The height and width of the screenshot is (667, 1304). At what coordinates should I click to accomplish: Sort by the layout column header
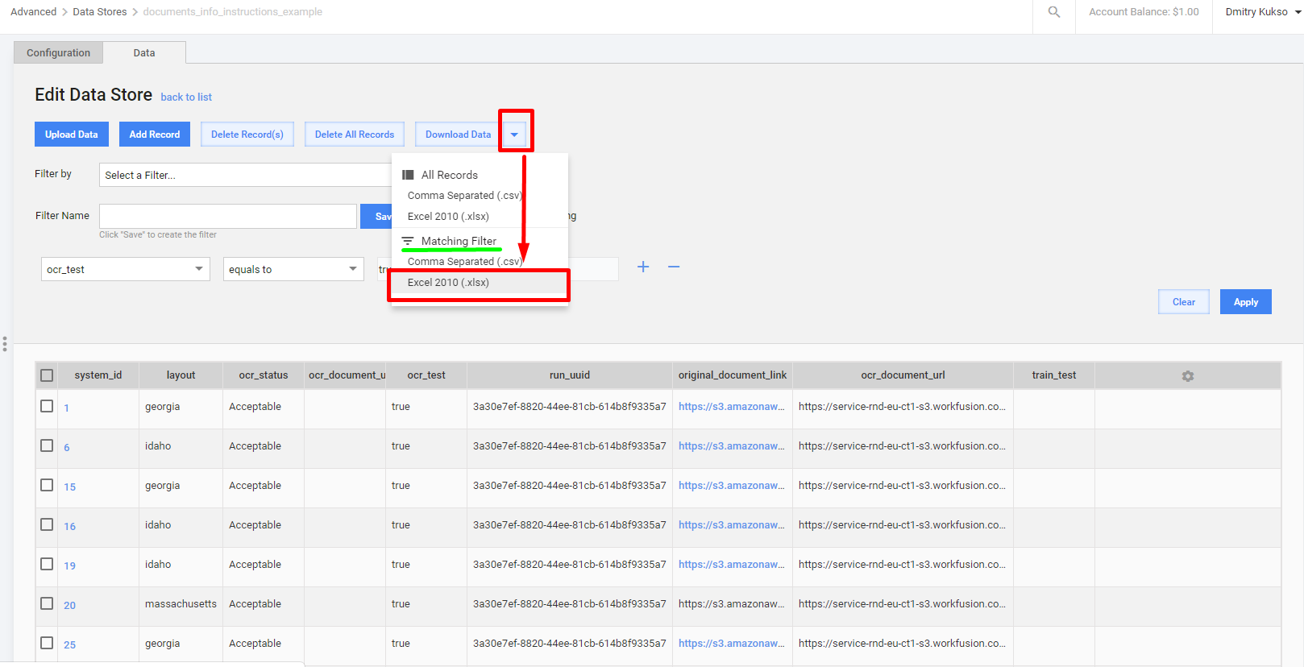[181, 375]
